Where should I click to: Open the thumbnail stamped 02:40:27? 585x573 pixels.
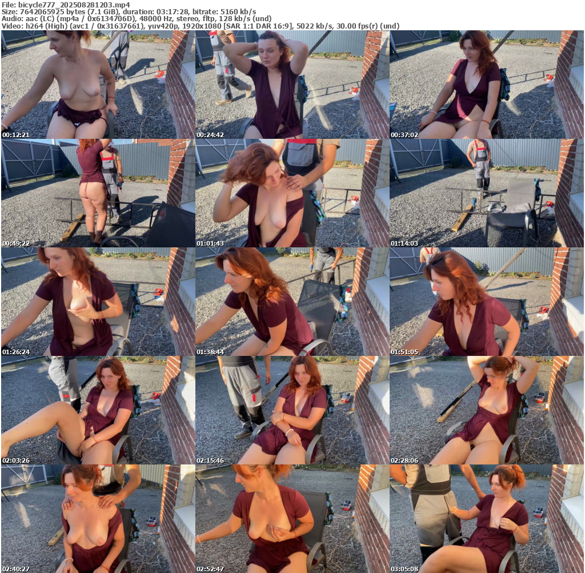click(x=98, y=519)
